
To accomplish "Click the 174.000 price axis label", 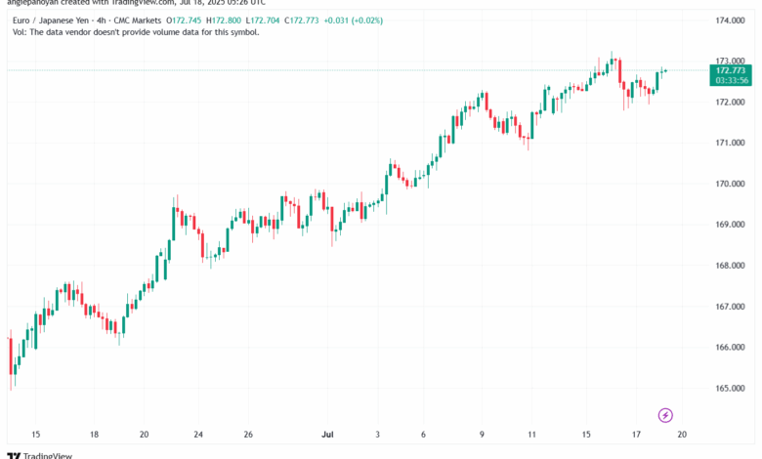I will tap(730, 21).
